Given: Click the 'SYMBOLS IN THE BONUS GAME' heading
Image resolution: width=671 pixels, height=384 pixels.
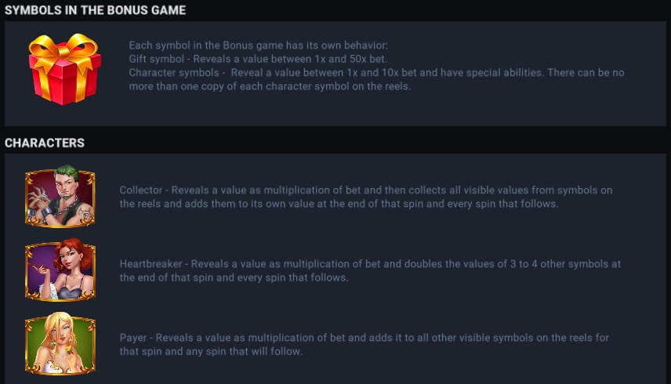Looking at the screenshot, I should 95,10.
